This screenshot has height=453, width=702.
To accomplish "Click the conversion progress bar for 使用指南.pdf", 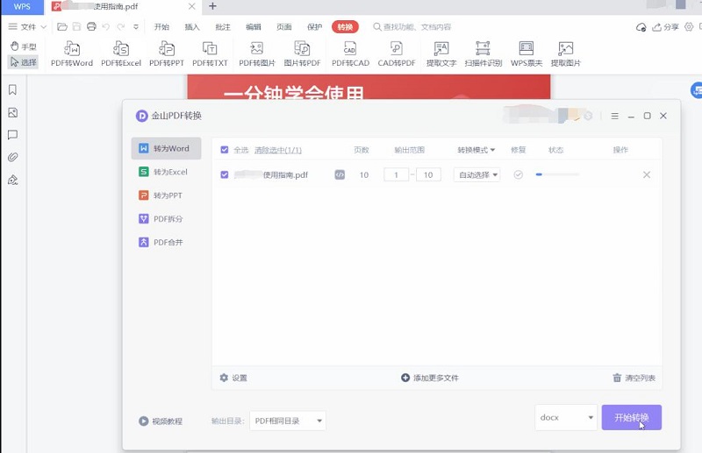I will click(557, 174).
